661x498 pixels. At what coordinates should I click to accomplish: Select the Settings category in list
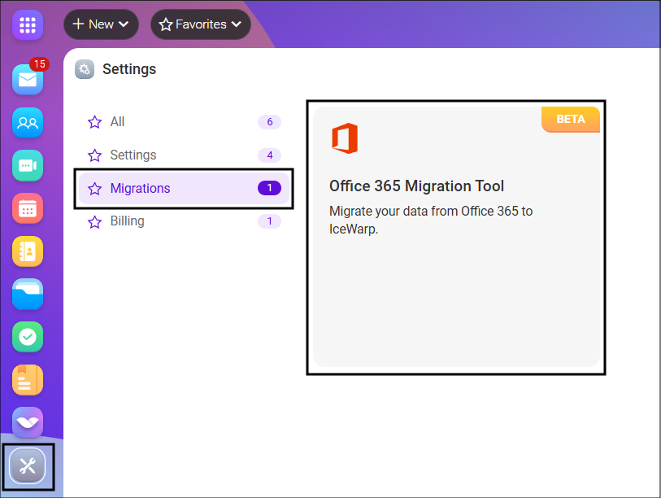point(133,155)
